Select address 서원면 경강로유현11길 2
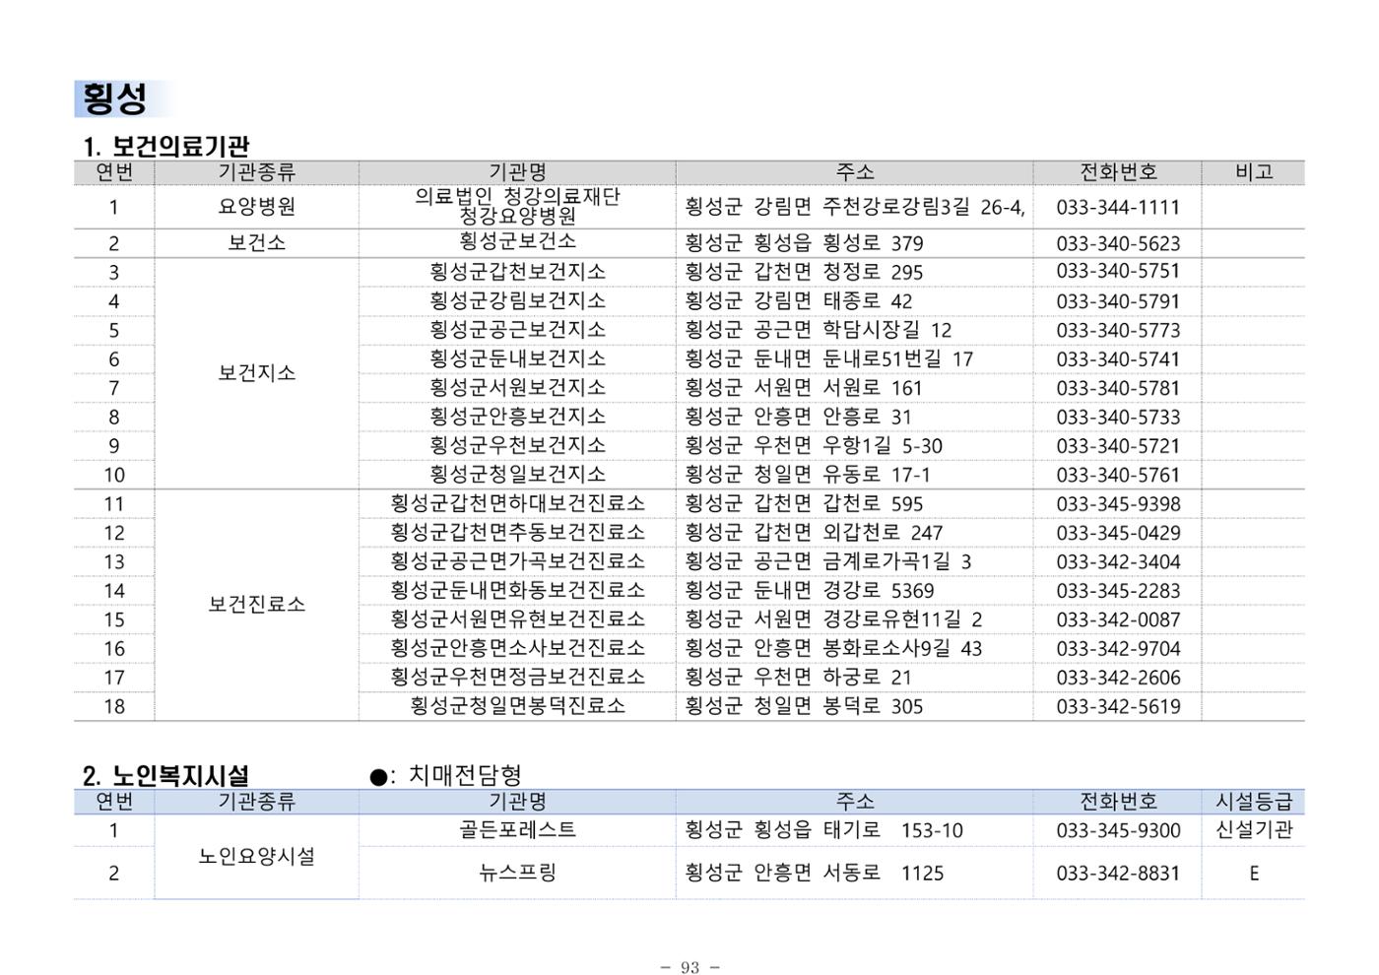This screenshot has width=1379, height=975. click(868, 619)
